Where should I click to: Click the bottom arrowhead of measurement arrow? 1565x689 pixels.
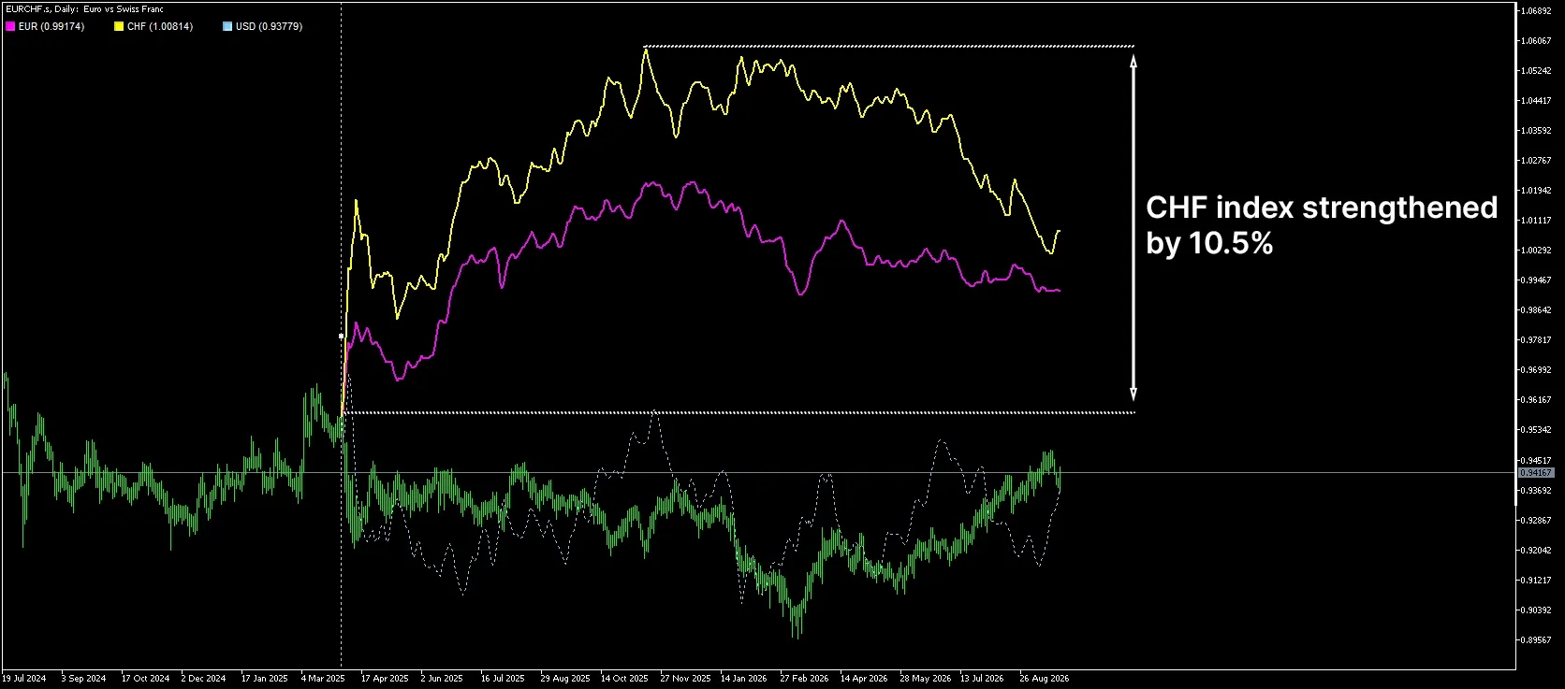[1134, 395]
